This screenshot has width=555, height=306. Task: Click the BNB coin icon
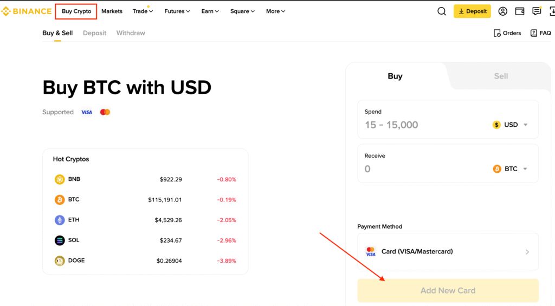coord(60,179)
